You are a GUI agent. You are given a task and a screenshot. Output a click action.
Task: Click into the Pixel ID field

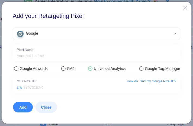pos(97,88)
